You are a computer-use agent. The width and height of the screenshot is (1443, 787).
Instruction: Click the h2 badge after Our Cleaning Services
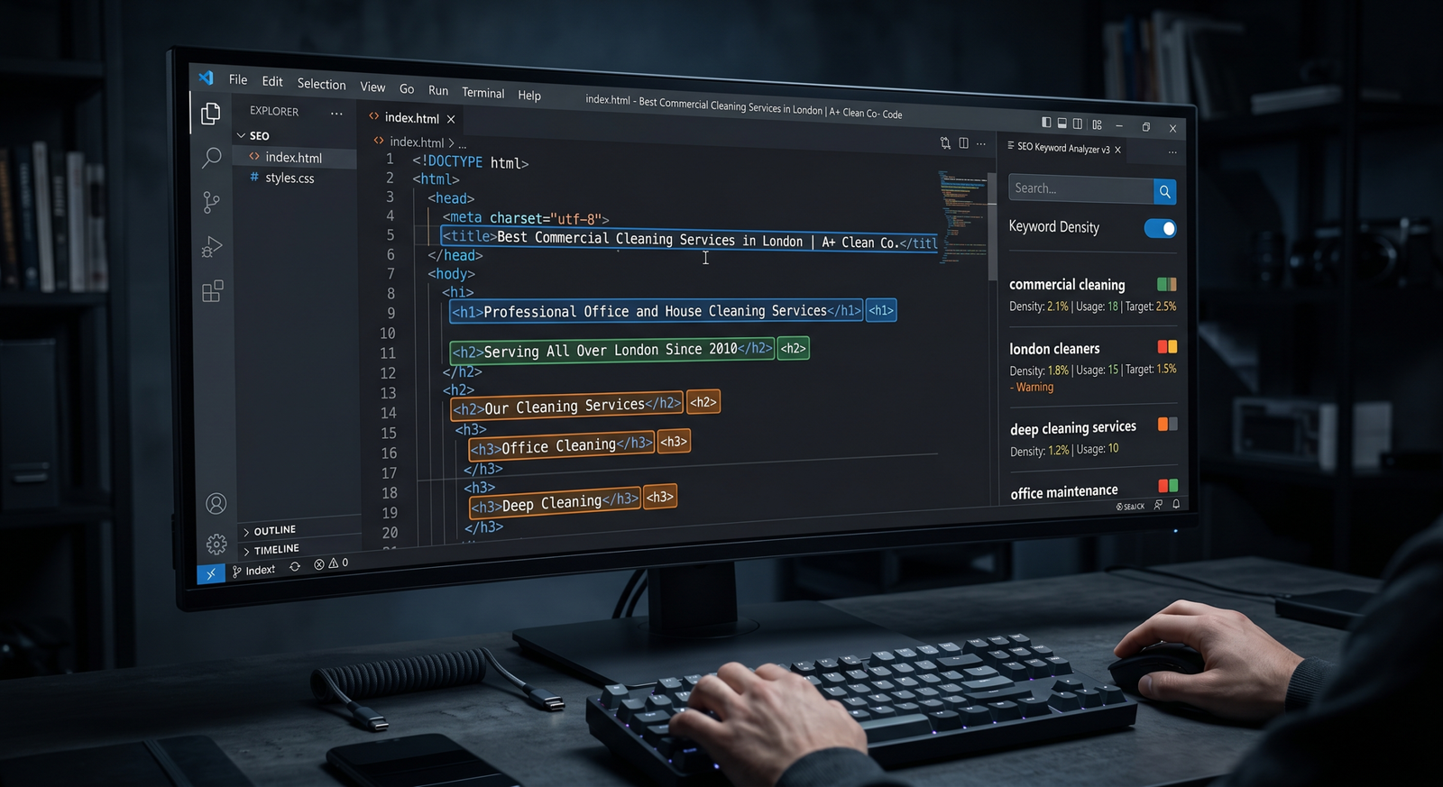coord(703,402)
